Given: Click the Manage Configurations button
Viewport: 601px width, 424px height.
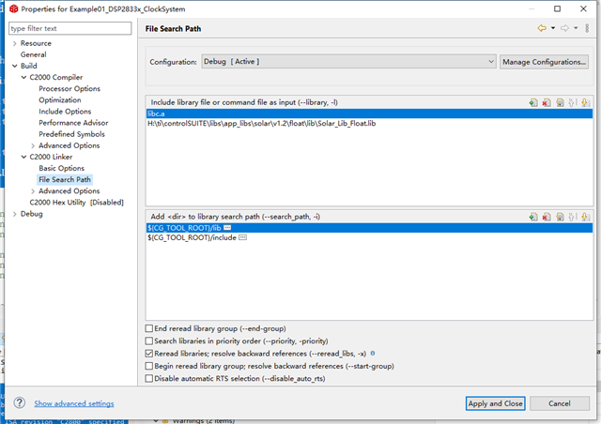Looking at the screenshot, I should pos(544,62).
